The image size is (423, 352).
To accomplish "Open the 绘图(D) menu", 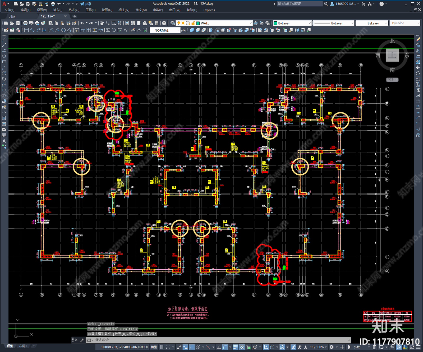I will tap(107, 10).
